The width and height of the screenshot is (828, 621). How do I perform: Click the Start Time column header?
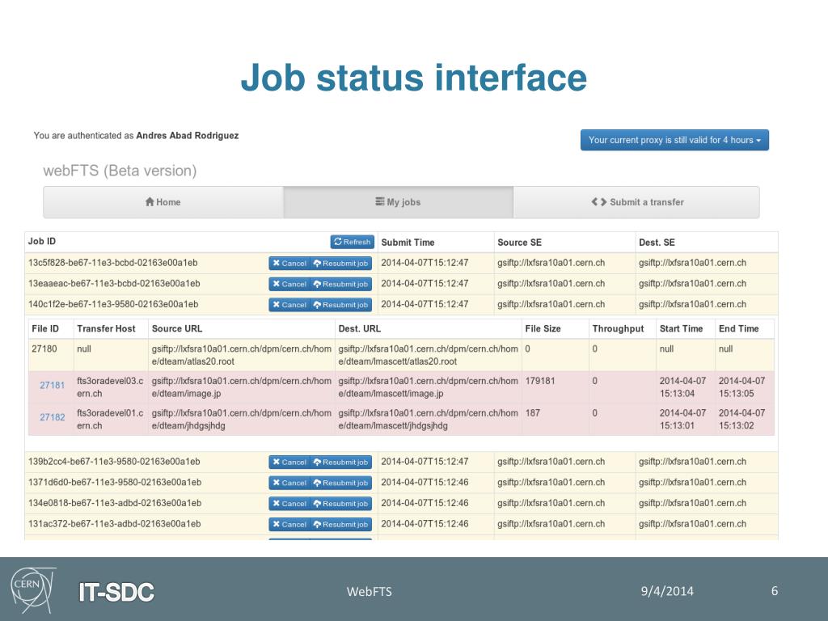click(681, 328)
